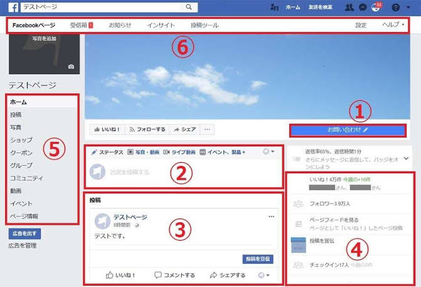Click コメントする on the post
The image size is (421, 287).
tap(175, 275)
